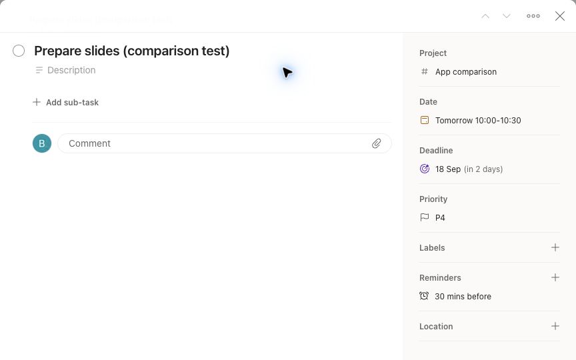576x360 pixels.
Task: Click the alarm clock reminder icon
Action: 424,296
